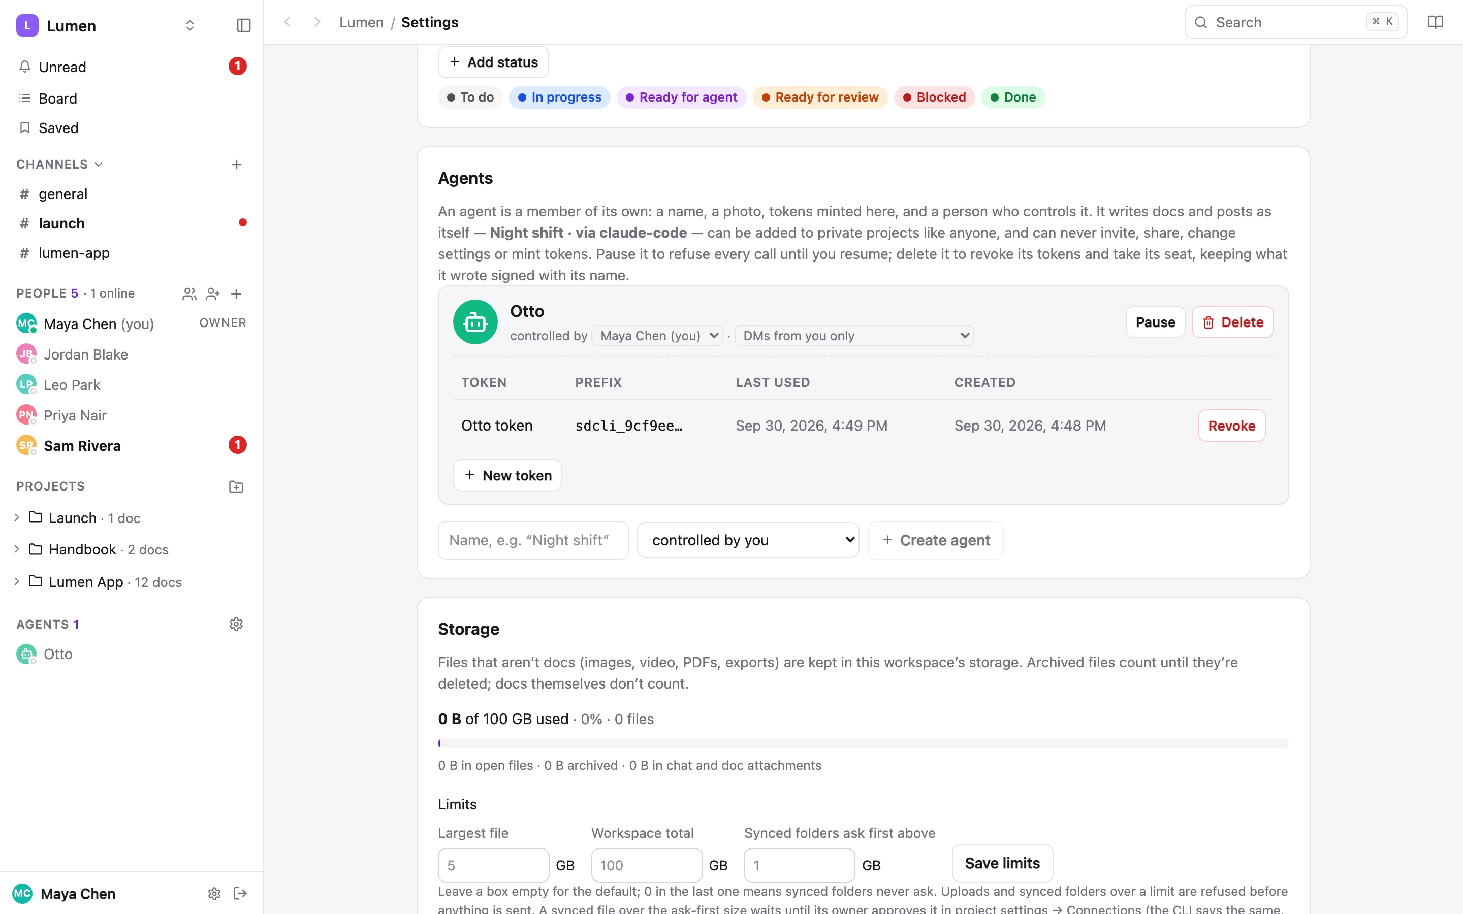
Task: Open Saved items
Action: pyautogui.click(x=131, y=127)
